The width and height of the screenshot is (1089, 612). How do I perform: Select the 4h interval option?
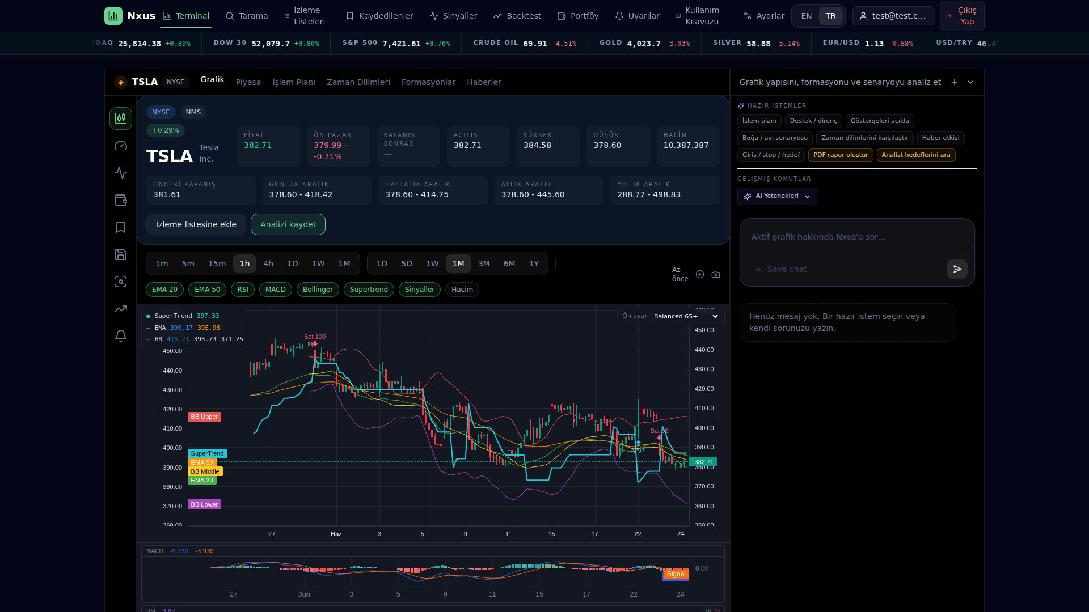(x=268, y=263)
